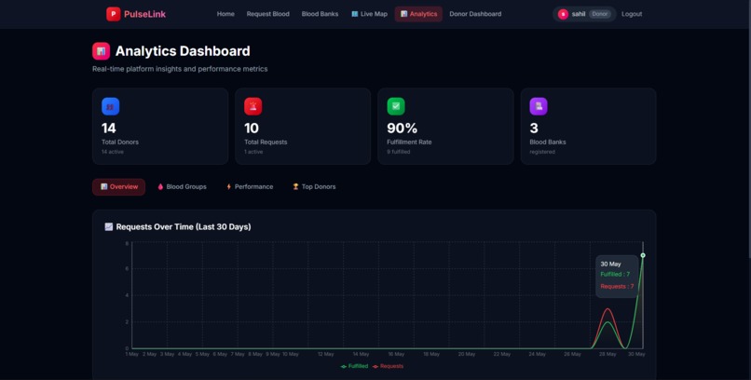Click the blue Total Donors icon

click(110, 107)
